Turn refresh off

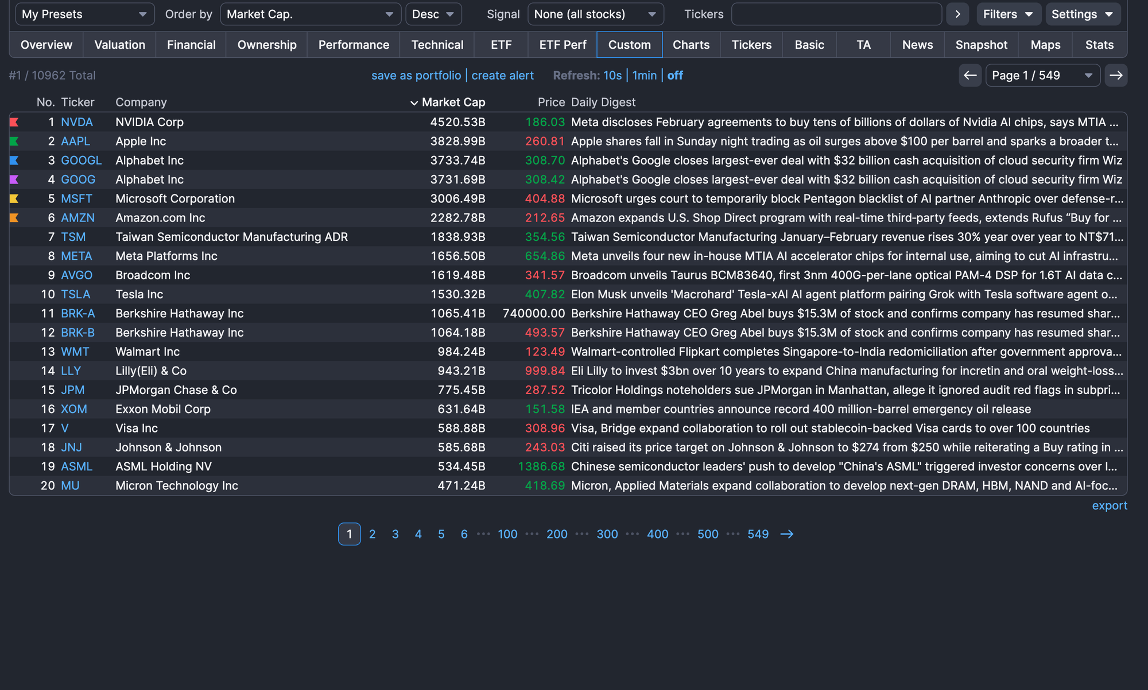pos(675,76)
